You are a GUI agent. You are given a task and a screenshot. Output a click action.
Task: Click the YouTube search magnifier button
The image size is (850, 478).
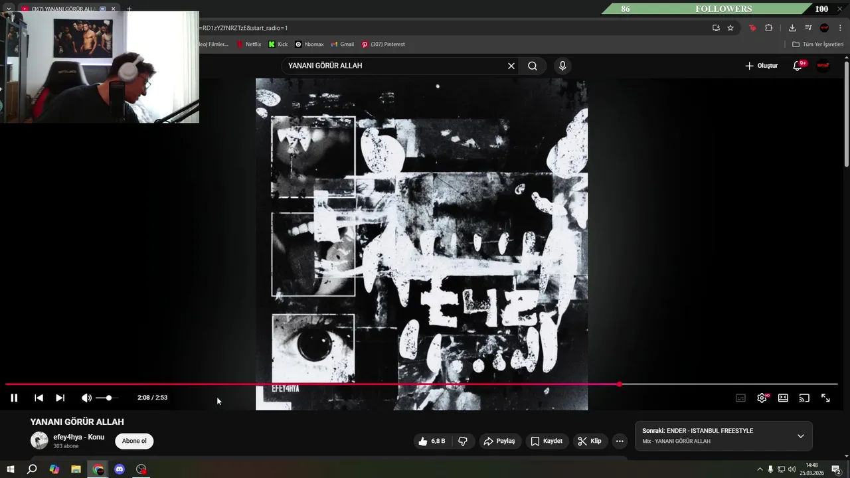click(533, 66)
